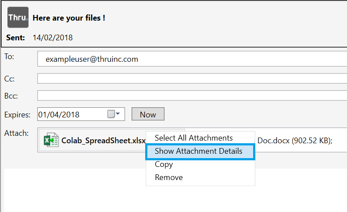Pick Remove from the context menu

click(x=168, y=177)
